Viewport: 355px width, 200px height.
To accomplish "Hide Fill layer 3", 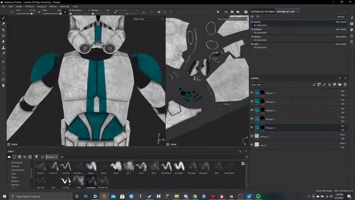I will point(252,118).
